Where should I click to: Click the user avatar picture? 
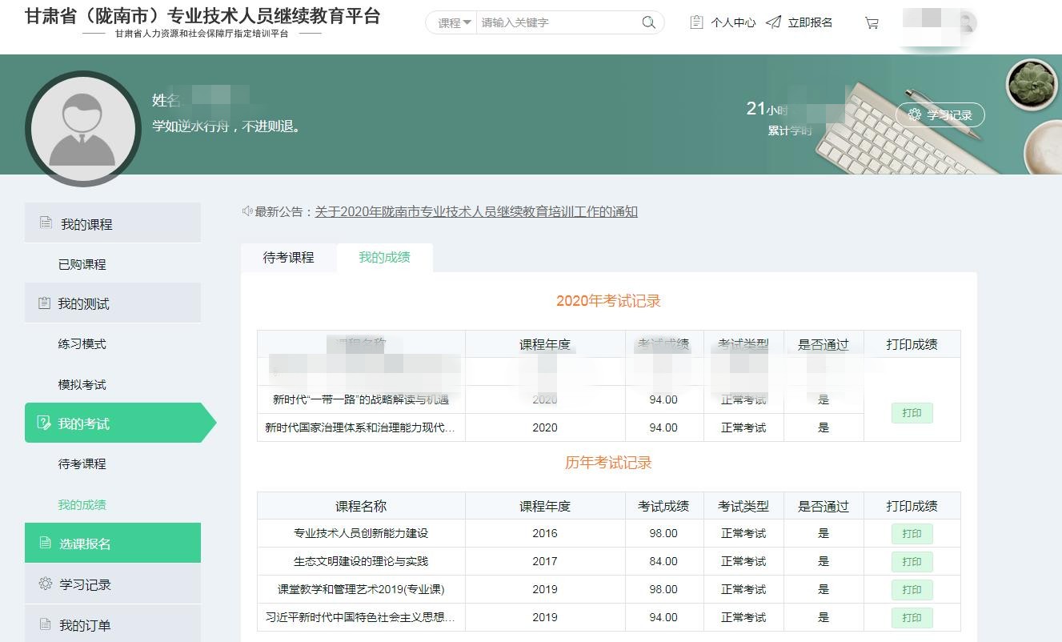pos(82,129)
